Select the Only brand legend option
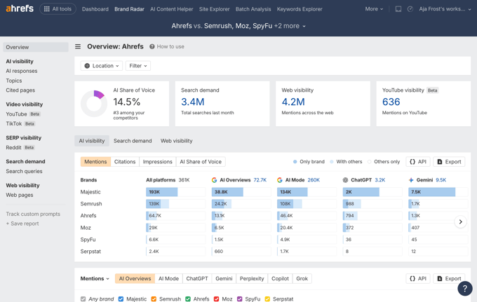The width and height of the screenshot is (477, 302). click(x=309, y=162)
